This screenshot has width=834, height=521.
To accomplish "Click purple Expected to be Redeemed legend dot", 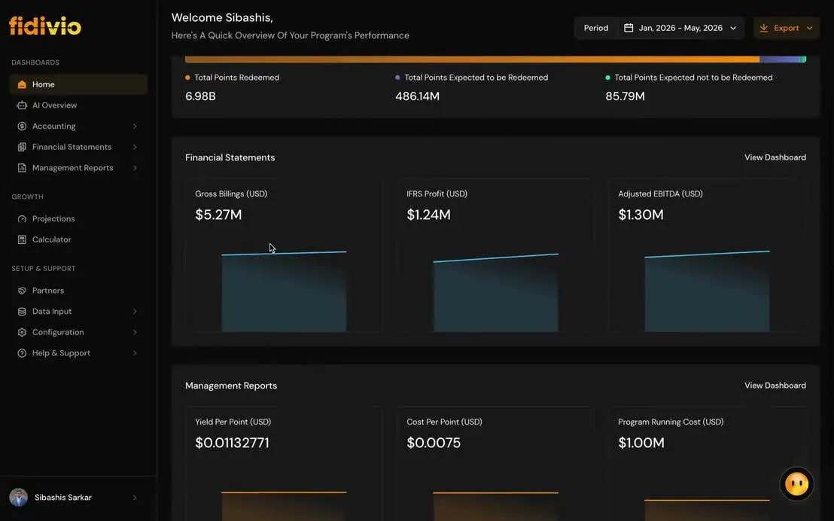I will [x=397, y=78].
